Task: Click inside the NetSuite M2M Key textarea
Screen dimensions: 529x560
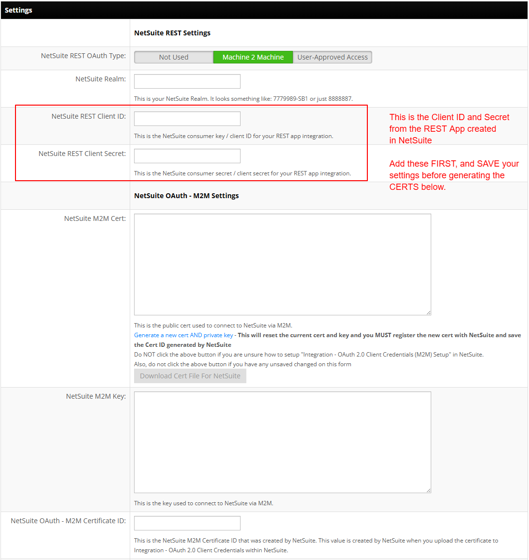Action: pyautogui.click(x=283, y=442)
